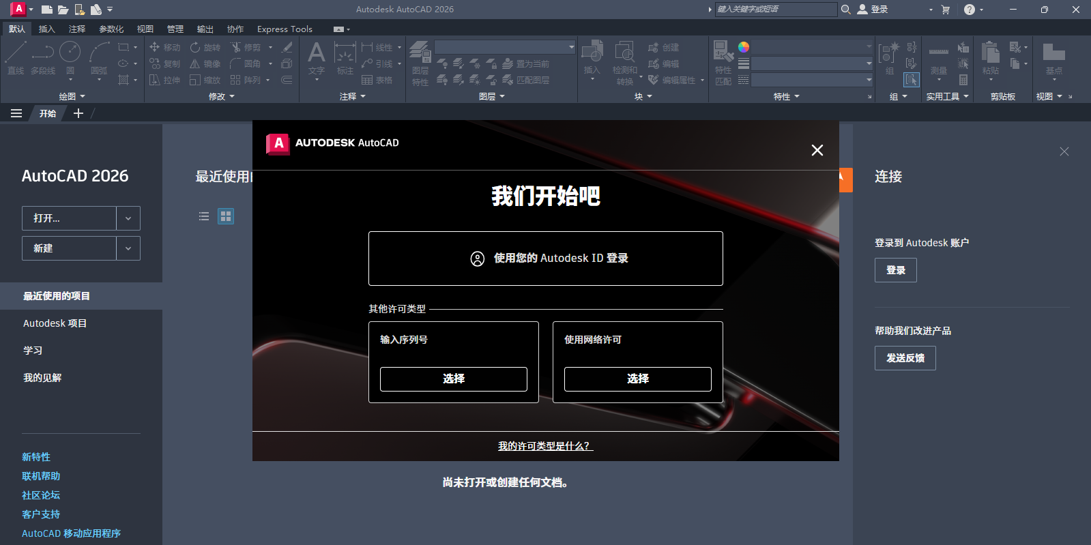1091x545 pixels.
Task: Select the 标注 dimension tool
Action: pos(345,59)
